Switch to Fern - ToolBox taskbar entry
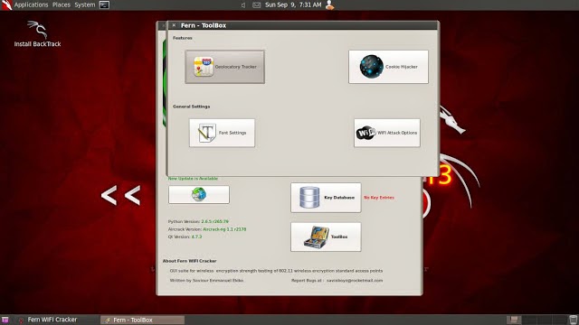This screenshot has width=579, height=325. pos(143,320)
